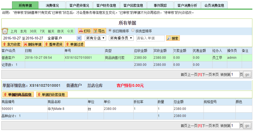Expand the 所有操作员 operator dropdown
This screenshot has height=133, width=254.
pos(121,38)
